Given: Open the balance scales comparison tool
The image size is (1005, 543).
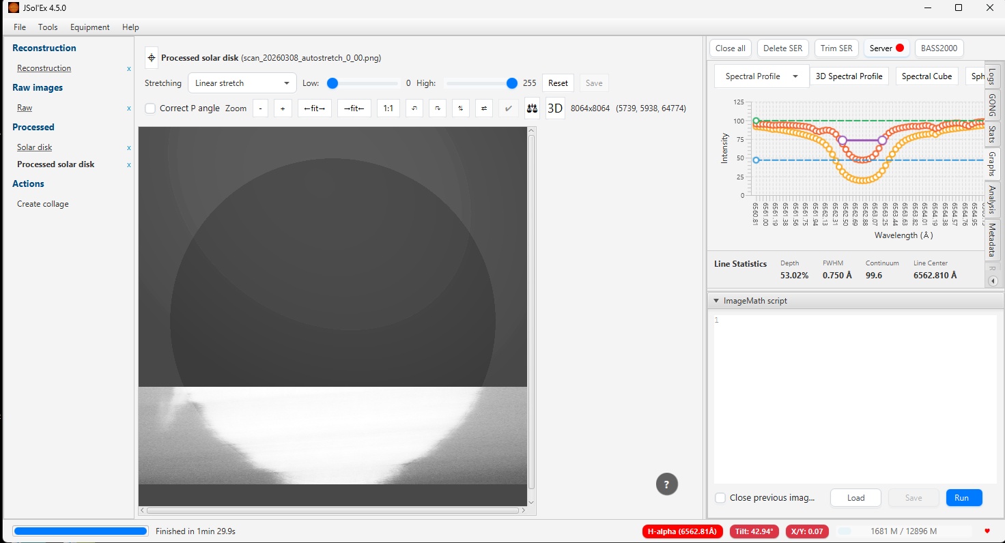Looking at the screenshot, I should pyautogui.click(x=532, y=108).
